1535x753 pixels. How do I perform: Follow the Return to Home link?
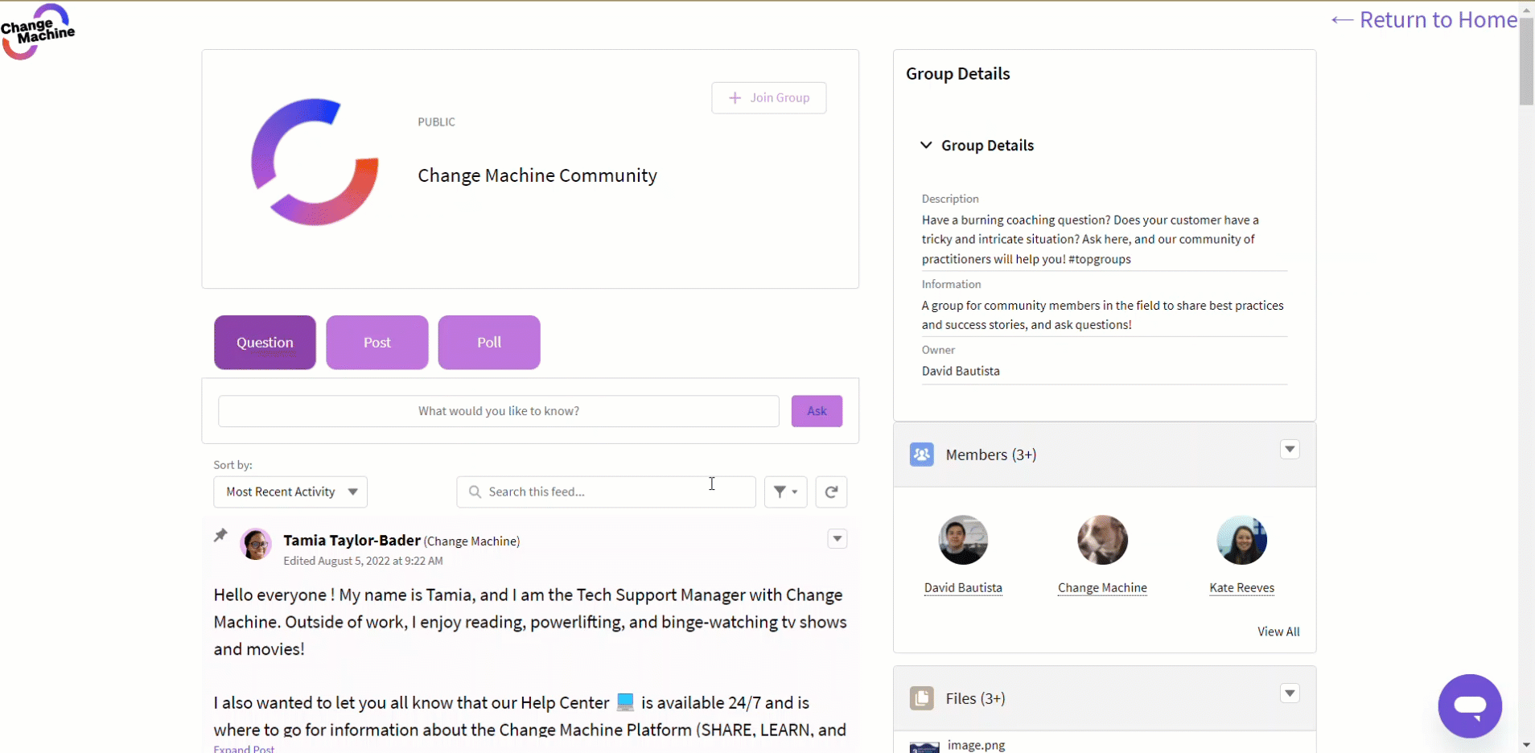pyautogui.click(x=1424, y=20)
